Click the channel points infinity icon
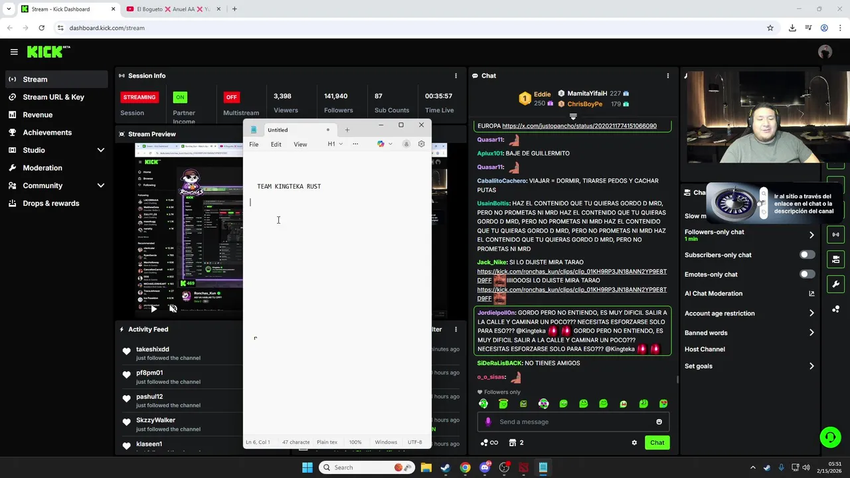 pos(493,443)
